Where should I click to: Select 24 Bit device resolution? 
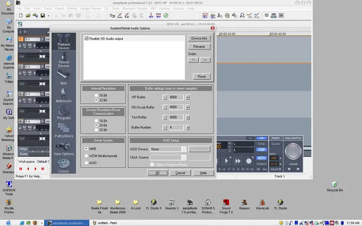pos(96,125)
